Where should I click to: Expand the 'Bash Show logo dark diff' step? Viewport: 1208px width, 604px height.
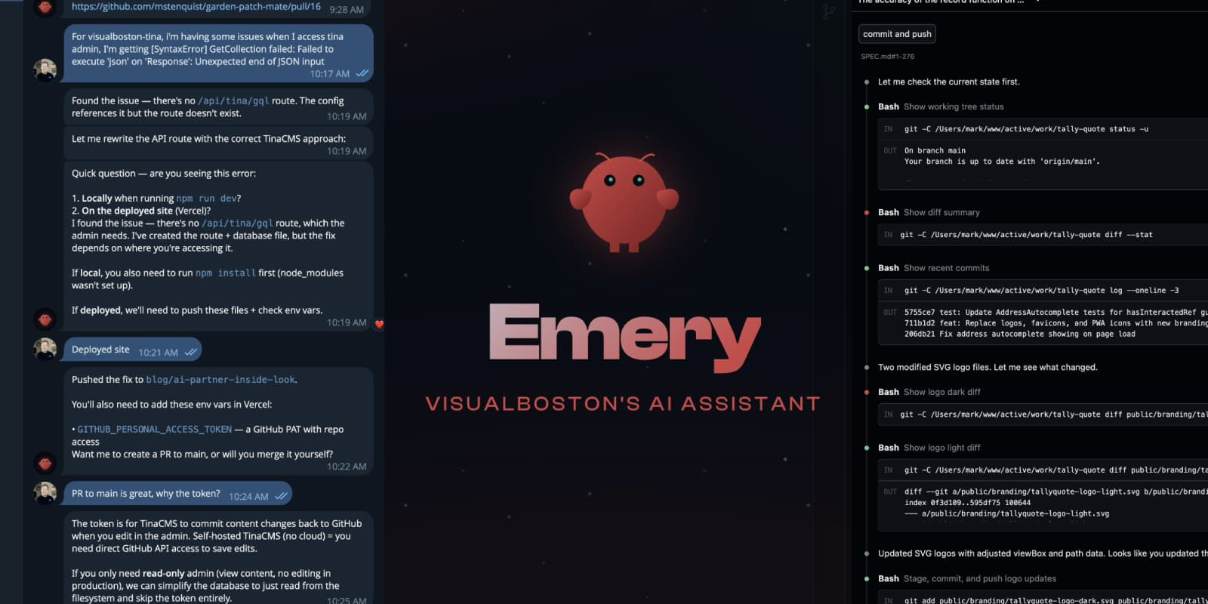[x=929, y=392]
